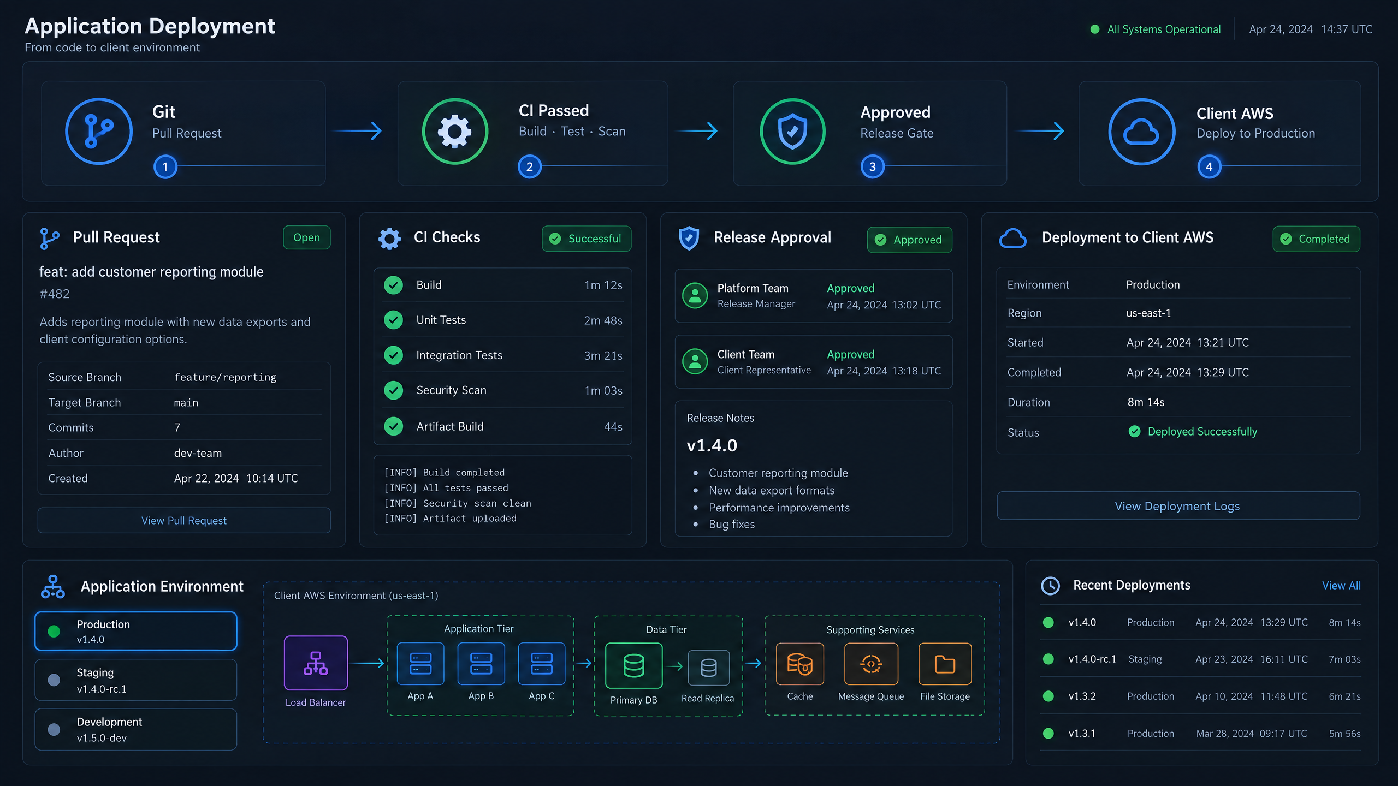This screenshot has height=786, width=1398.
Task: Click the File Storage folder icon
Action: (945, 664)
